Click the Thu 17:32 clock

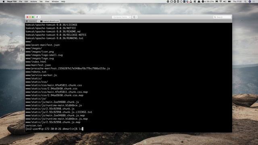[x=237, y=2]
